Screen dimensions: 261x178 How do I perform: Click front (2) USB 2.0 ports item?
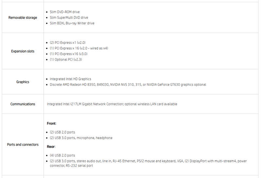pos(62,132)
